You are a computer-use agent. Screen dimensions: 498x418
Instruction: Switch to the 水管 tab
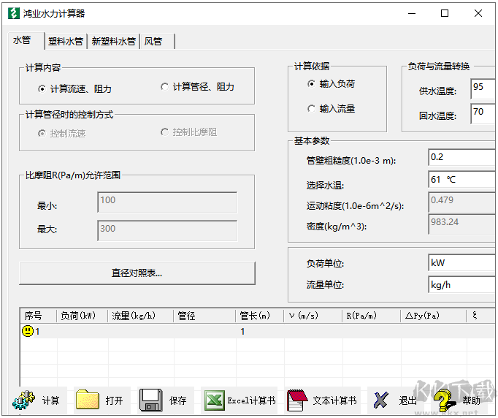point(26,40)
